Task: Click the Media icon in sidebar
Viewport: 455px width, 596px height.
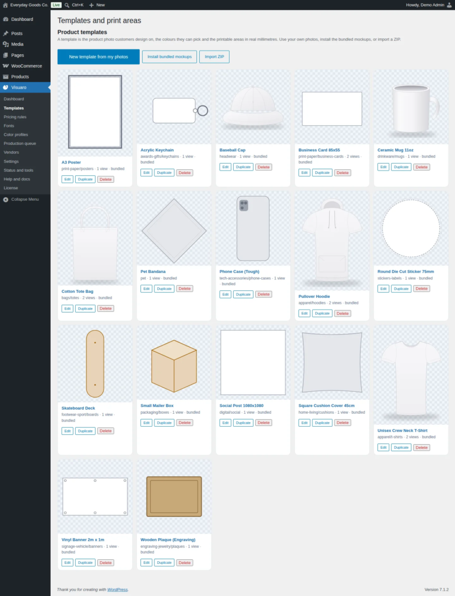Action: [6, 44]
